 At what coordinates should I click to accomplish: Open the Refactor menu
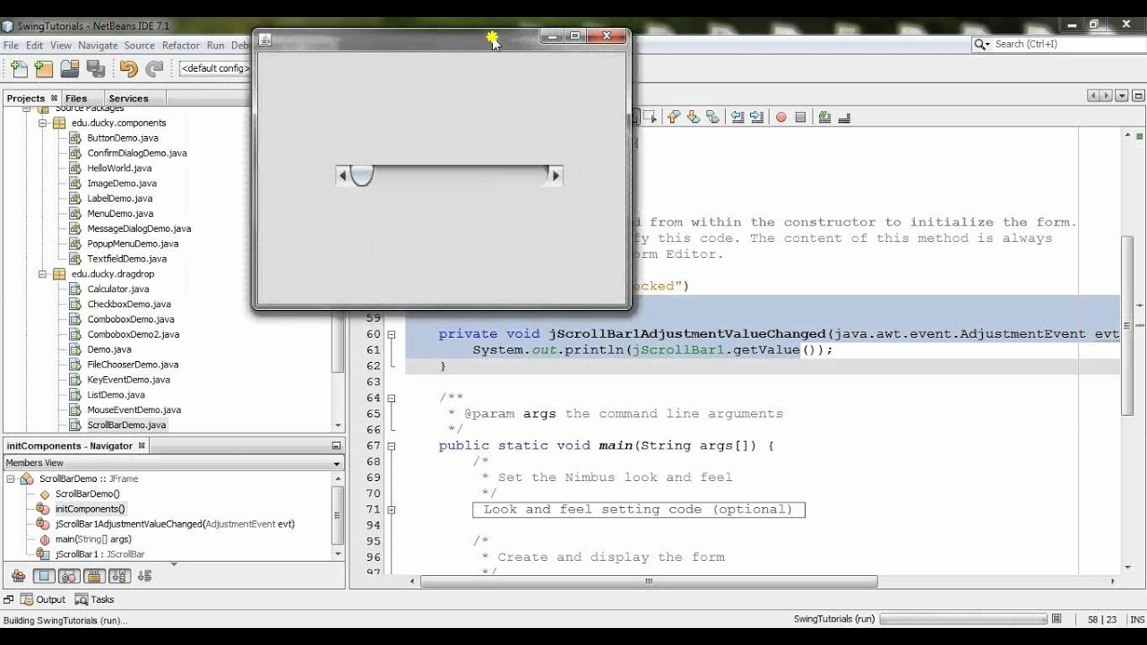[x=181, y=45]
